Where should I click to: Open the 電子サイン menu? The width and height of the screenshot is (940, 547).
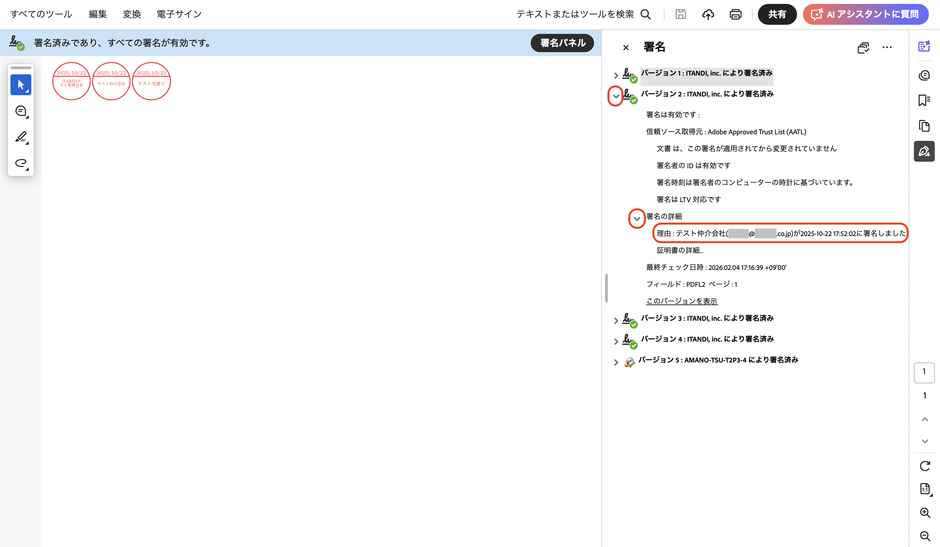(x=179, y=14)
